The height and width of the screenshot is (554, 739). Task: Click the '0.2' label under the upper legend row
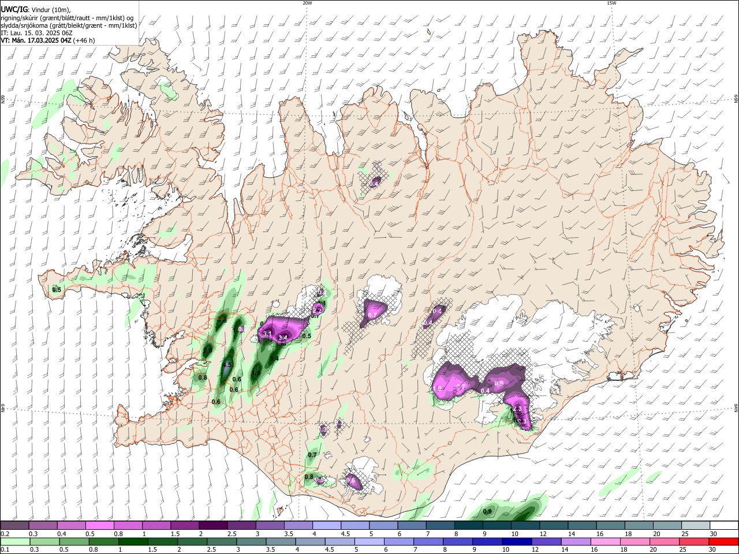point(5,534)
